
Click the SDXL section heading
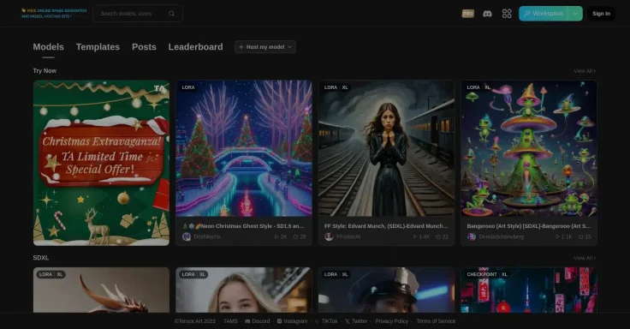click(x=41, y=258)
